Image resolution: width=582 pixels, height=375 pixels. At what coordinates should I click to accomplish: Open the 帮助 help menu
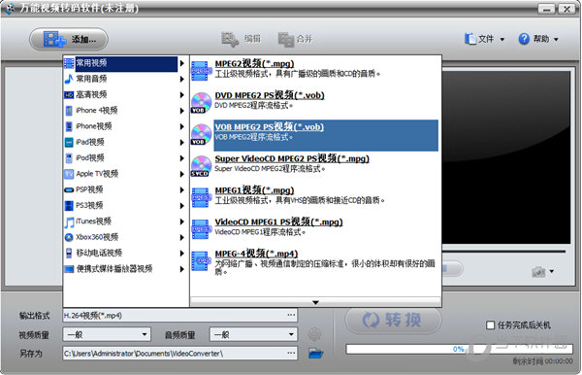(538, 39)
